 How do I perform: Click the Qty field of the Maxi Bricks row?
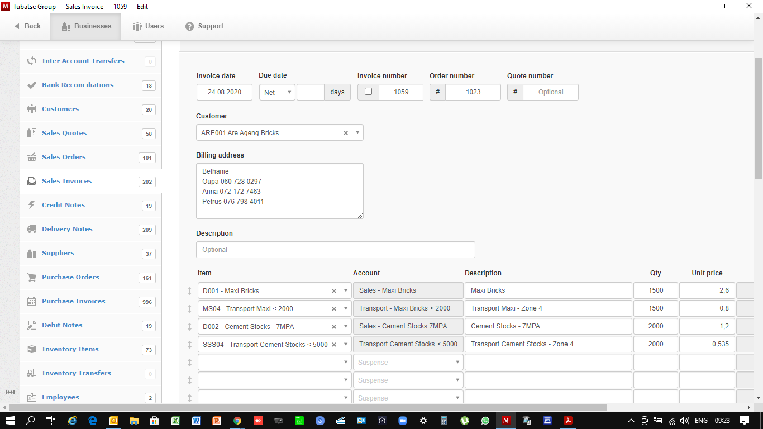656,290
